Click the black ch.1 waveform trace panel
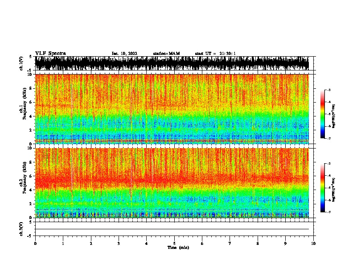This screenshot has width=353, height=273. tap(172, 63)
